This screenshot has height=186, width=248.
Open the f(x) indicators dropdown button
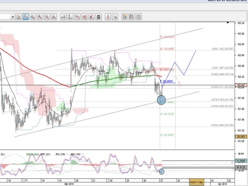77,17
